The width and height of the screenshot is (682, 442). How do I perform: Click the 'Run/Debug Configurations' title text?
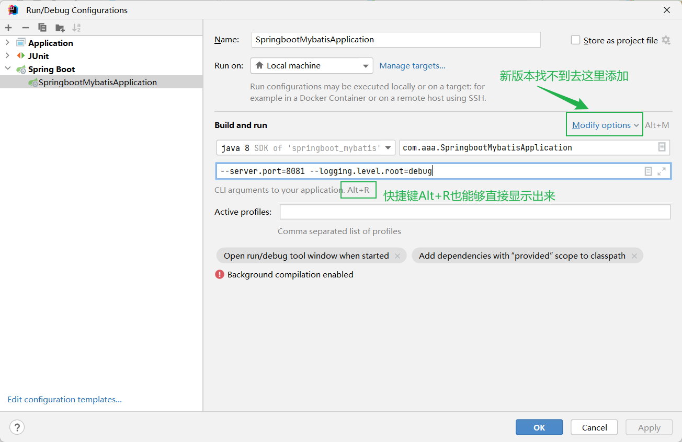[77, 10]
